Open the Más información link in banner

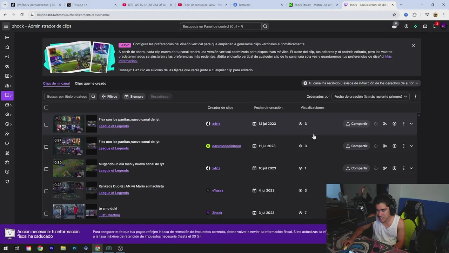[x=388, y=57]
